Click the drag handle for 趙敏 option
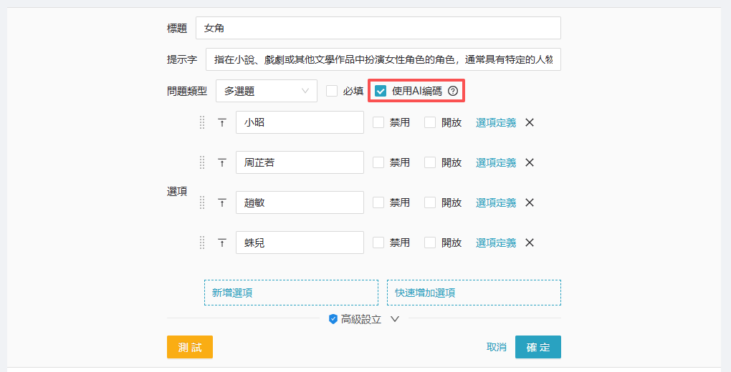Screen dimensions: 731x372 [202, 202]
